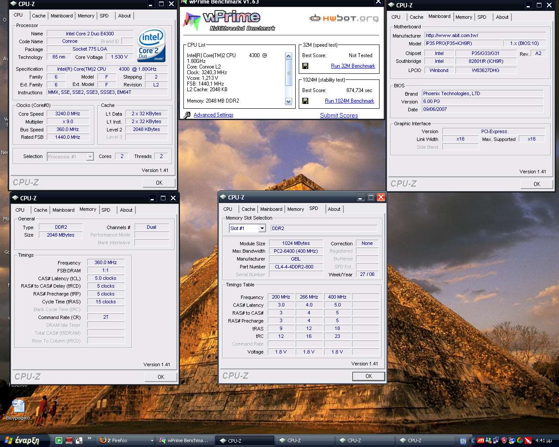The height and width of the screenshot is (447, 559).
Task: Click the processor name Intel Core 2 Duo E4300
Action: tap(90, 34)
